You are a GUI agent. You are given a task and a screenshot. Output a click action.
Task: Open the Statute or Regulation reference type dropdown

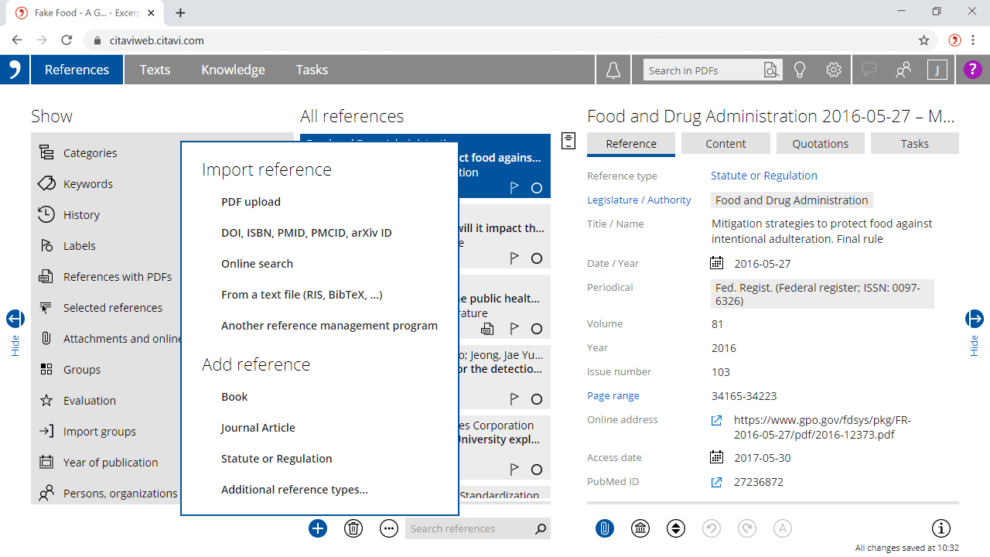(x=763, y=176)
